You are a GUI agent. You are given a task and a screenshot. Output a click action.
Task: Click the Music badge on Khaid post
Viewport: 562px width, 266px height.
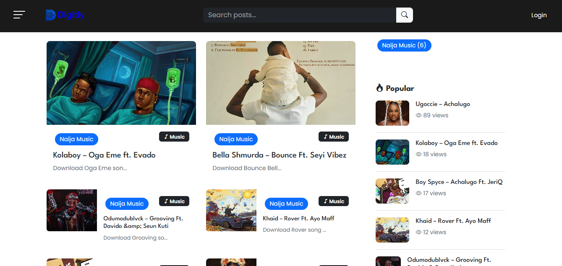point(333,201)
